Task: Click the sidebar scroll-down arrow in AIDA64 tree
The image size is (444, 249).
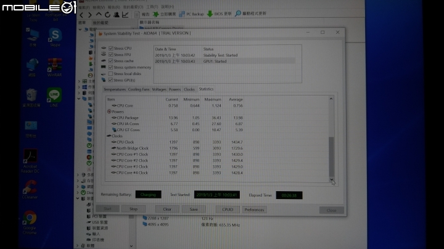Action: tap(131, 246)
